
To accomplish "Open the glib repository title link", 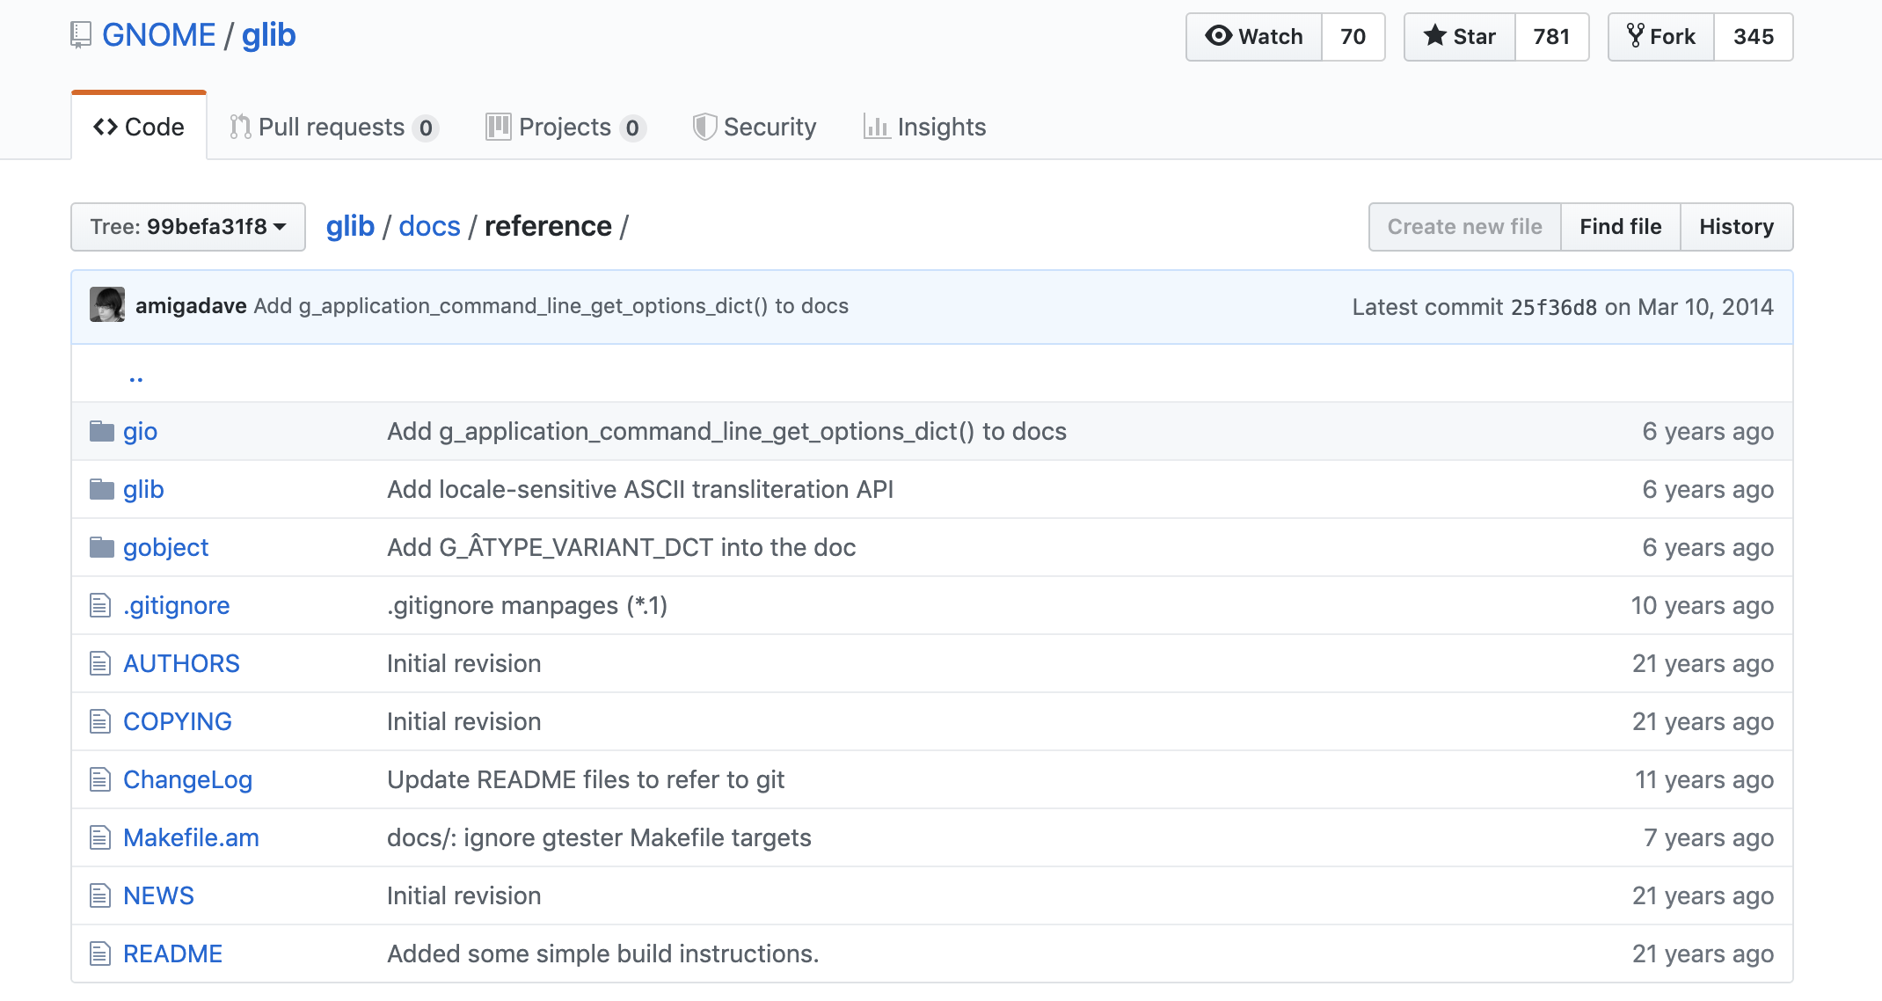I will 269,35.
